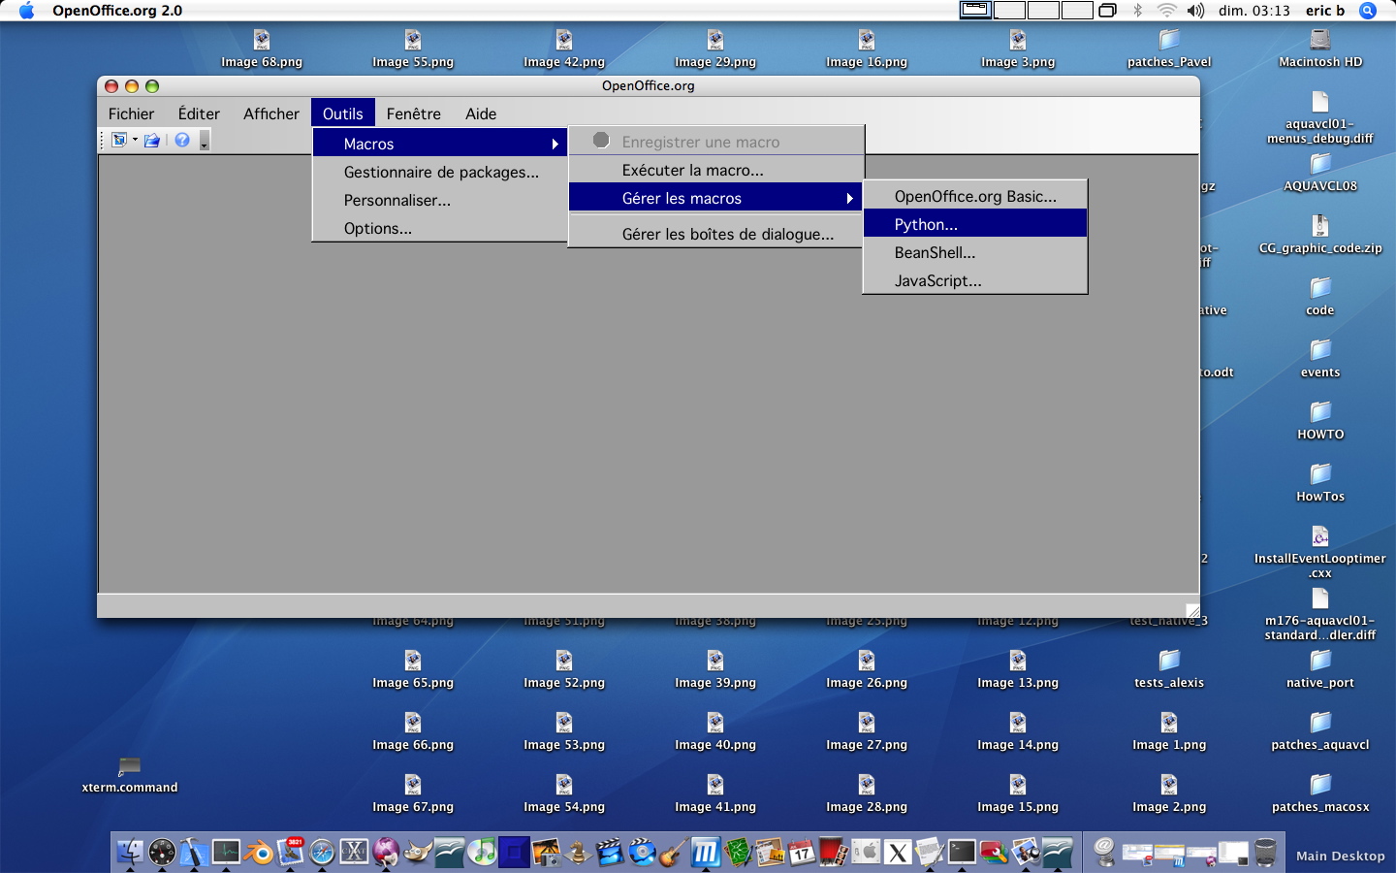Close the highlighted Outils menu
1396x873 pixels.
(x=343, y=113)
